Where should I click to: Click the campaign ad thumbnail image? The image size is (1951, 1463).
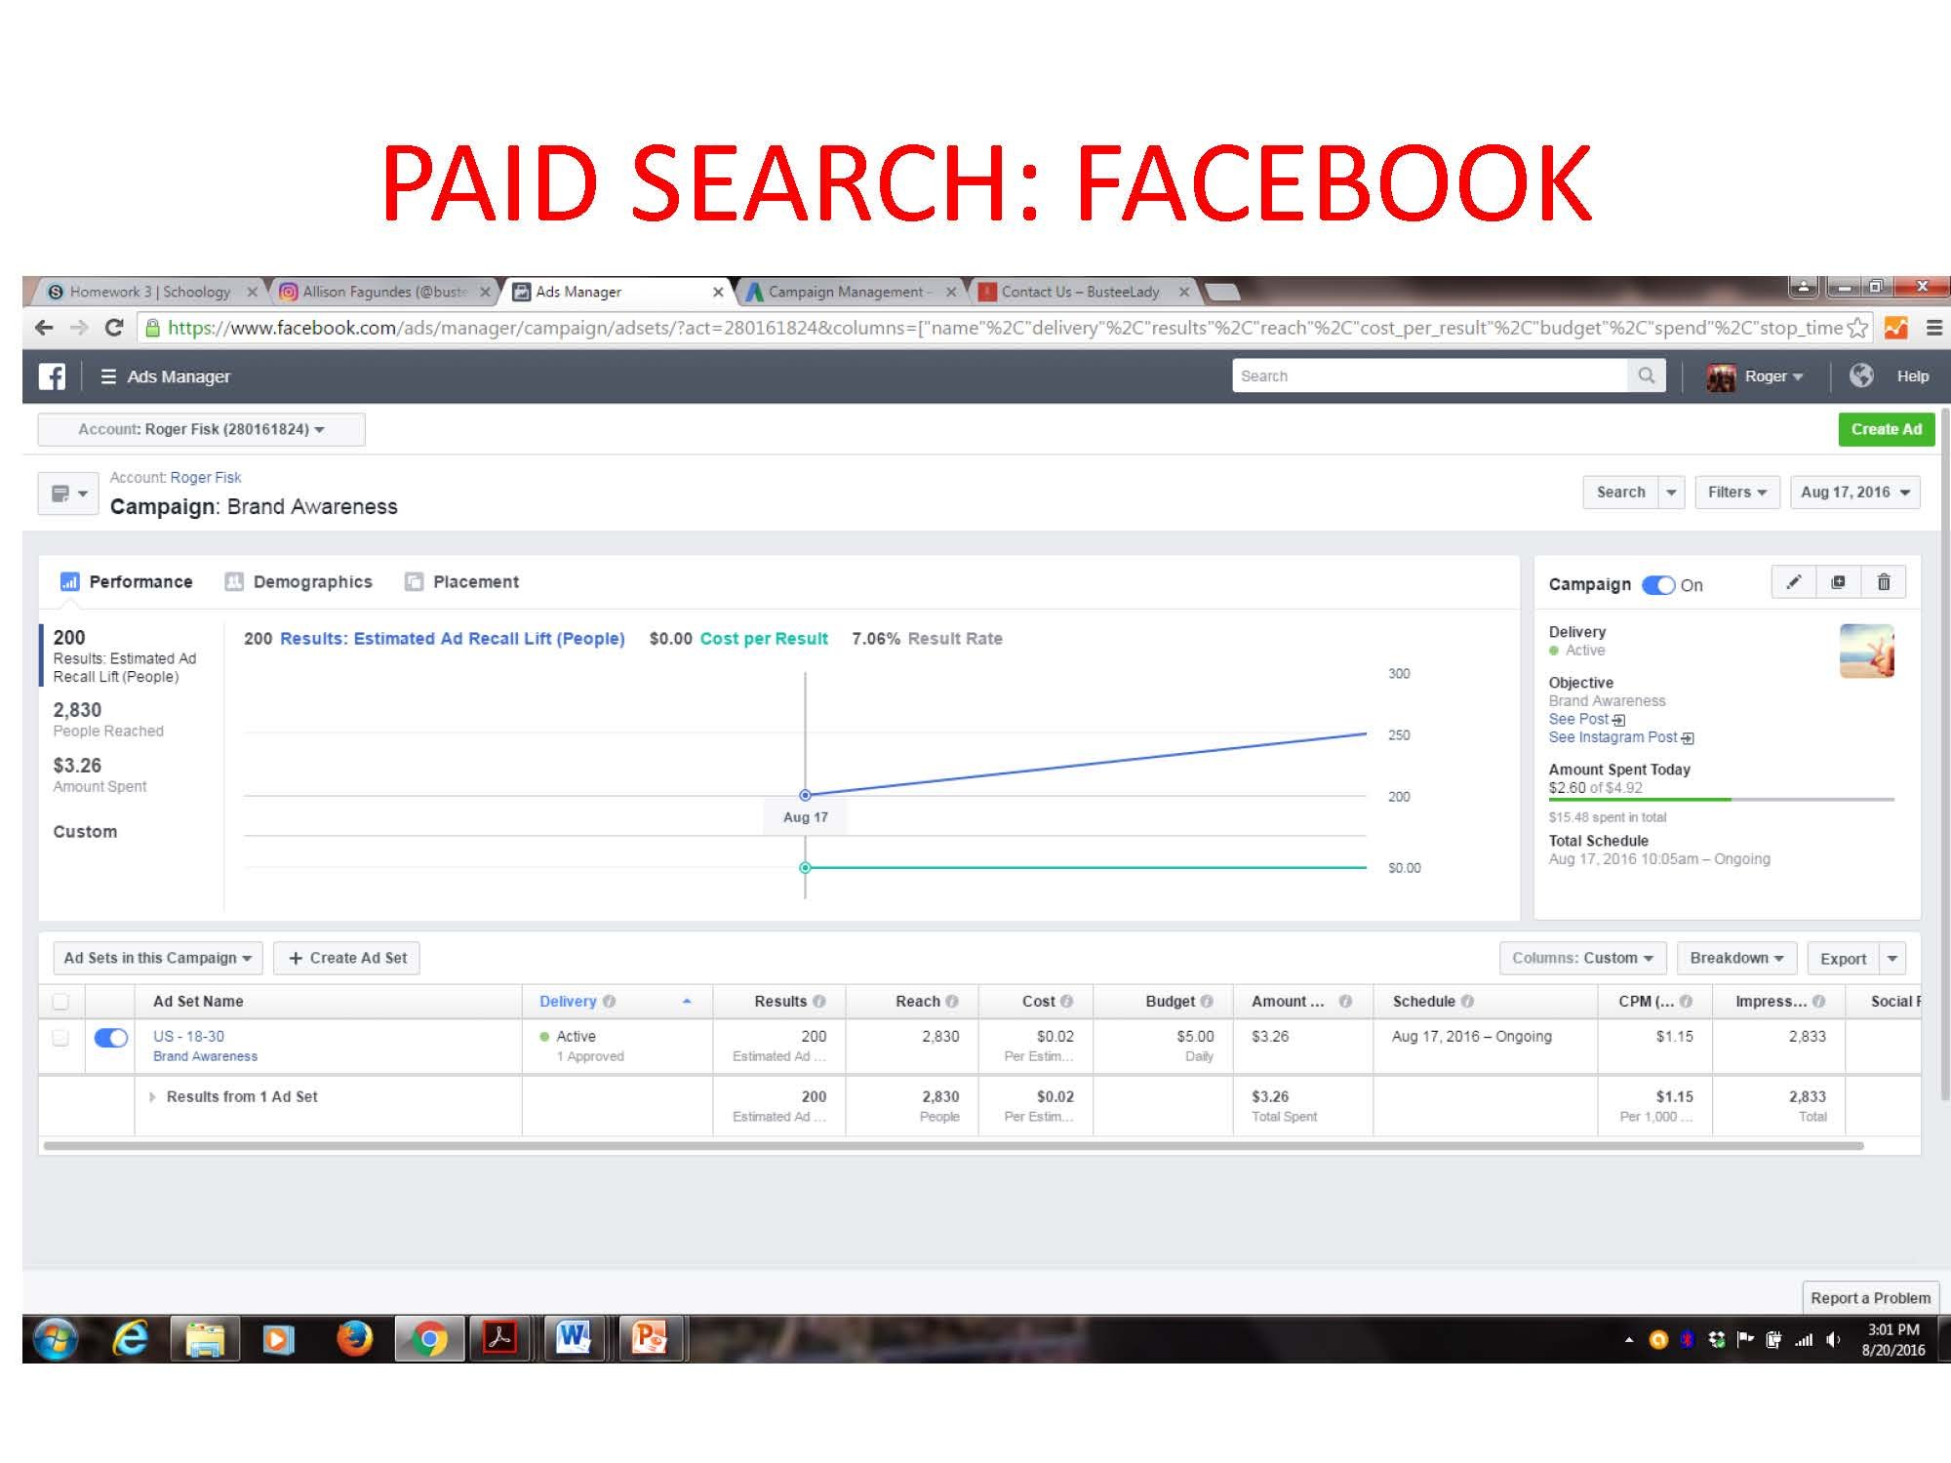(x=1867, y=652)
